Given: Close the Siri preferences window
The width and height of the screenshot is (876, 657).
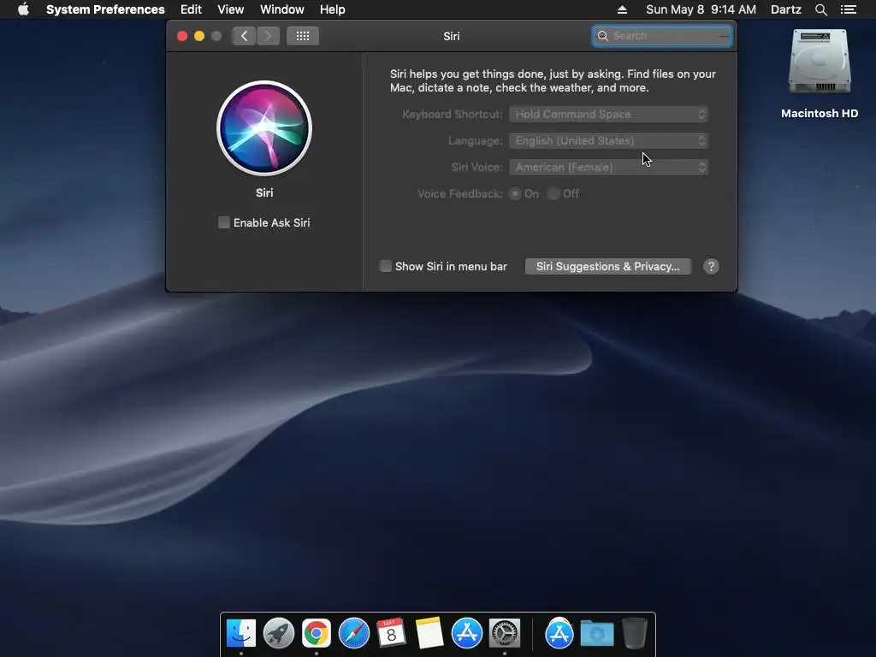Looking at the screenshot, I should [182, 36].
